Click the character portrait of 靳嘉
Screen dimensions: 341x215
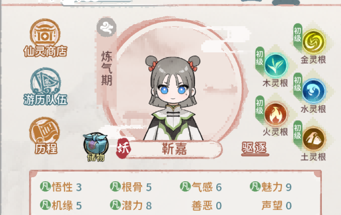point(173,98)
